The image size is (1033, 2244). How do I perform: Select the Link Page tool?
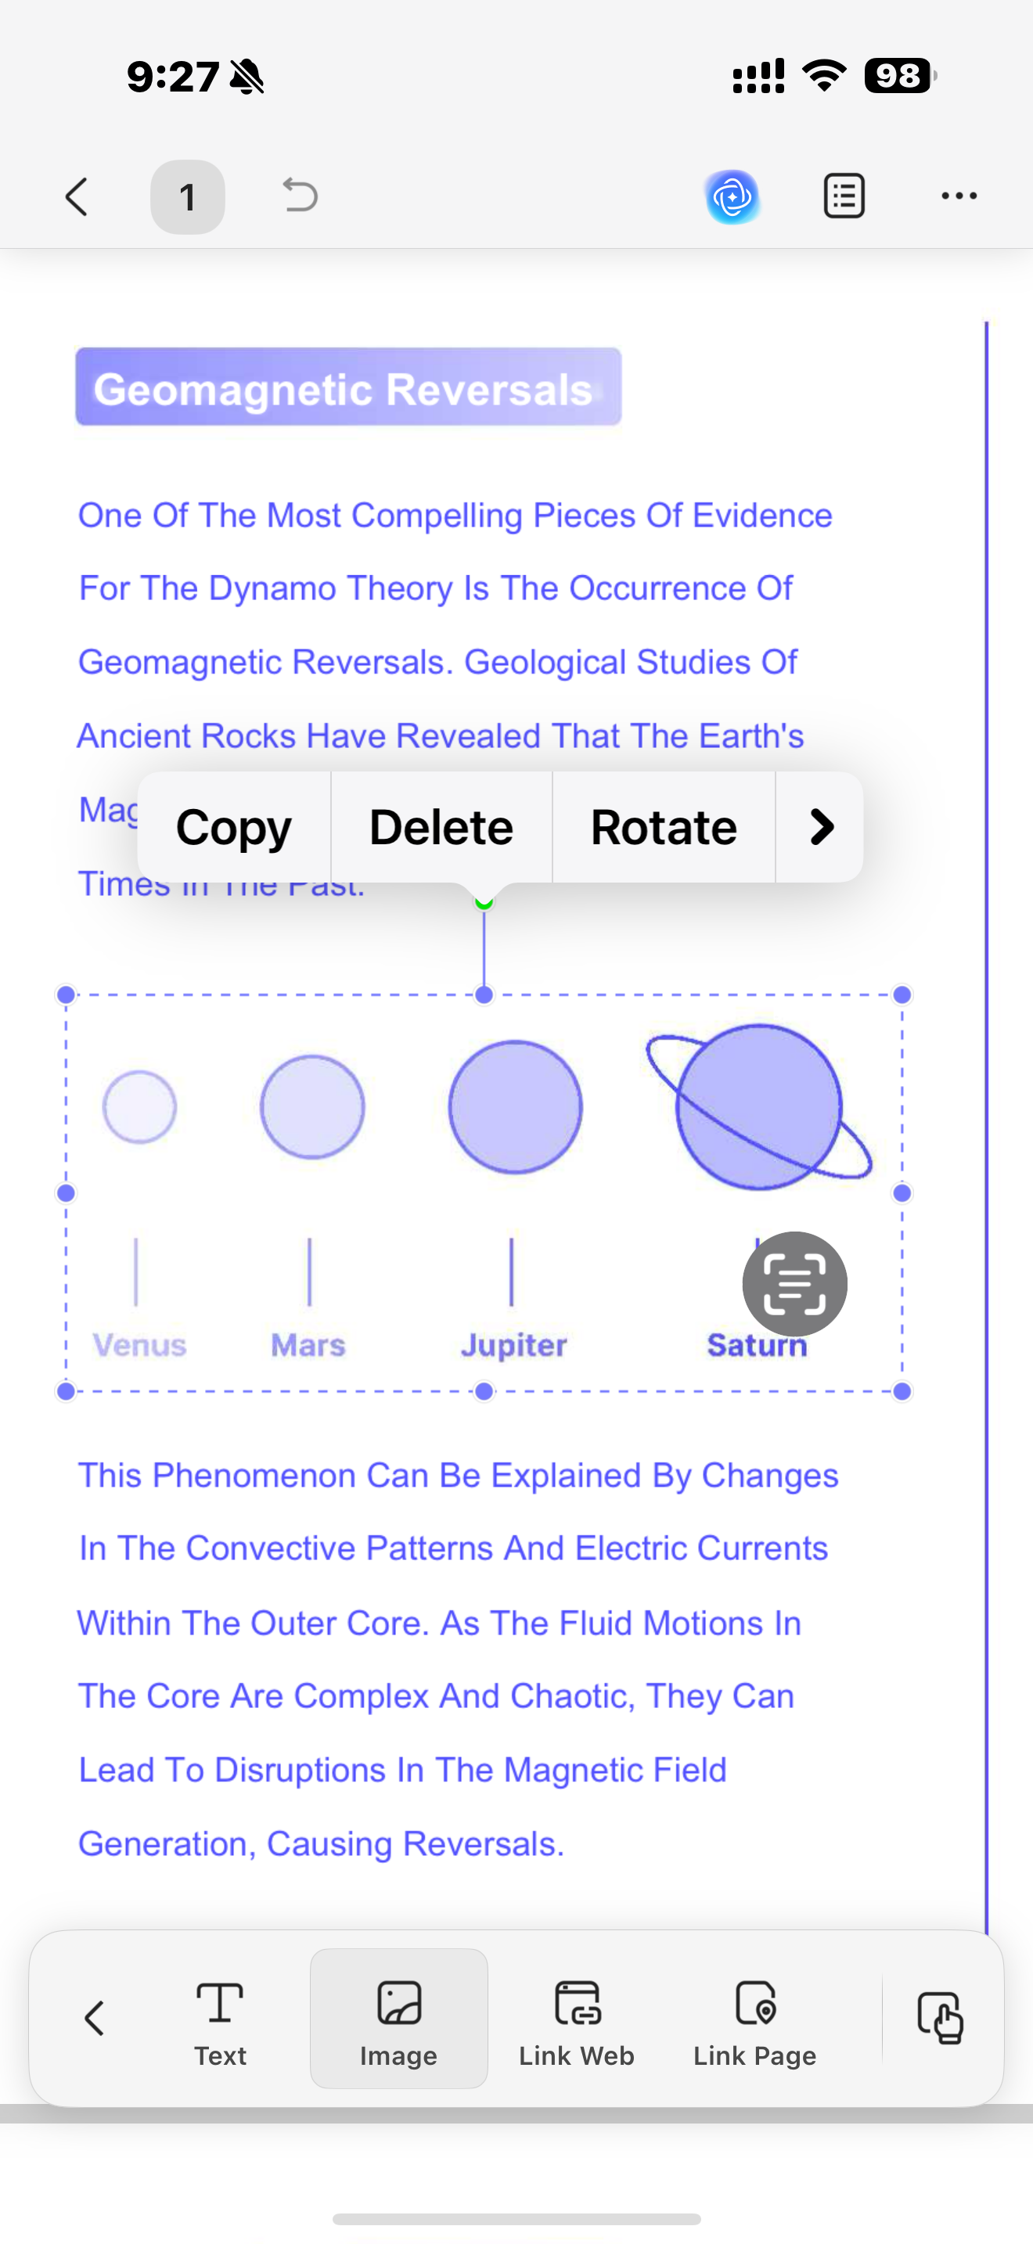754,2023
